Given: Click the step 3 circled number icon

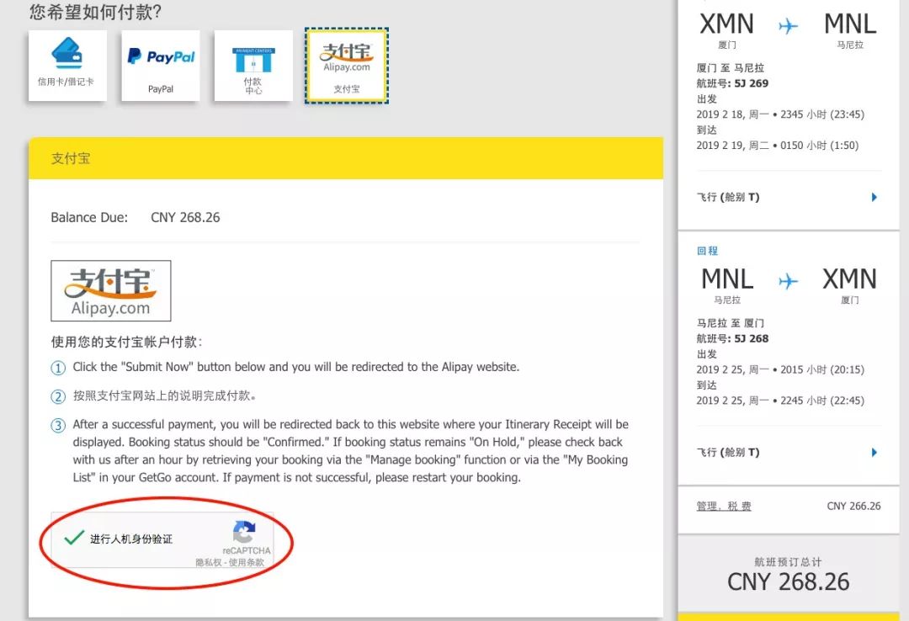Looking at the screenshot, I should 58,426.
